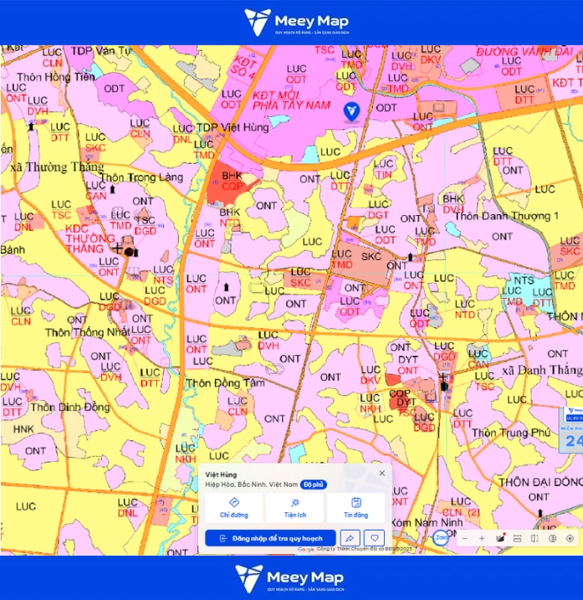This screenshot has height=600, width=583.
Task: Click Meey Map logo in top banner
Action: pos(296,23)
